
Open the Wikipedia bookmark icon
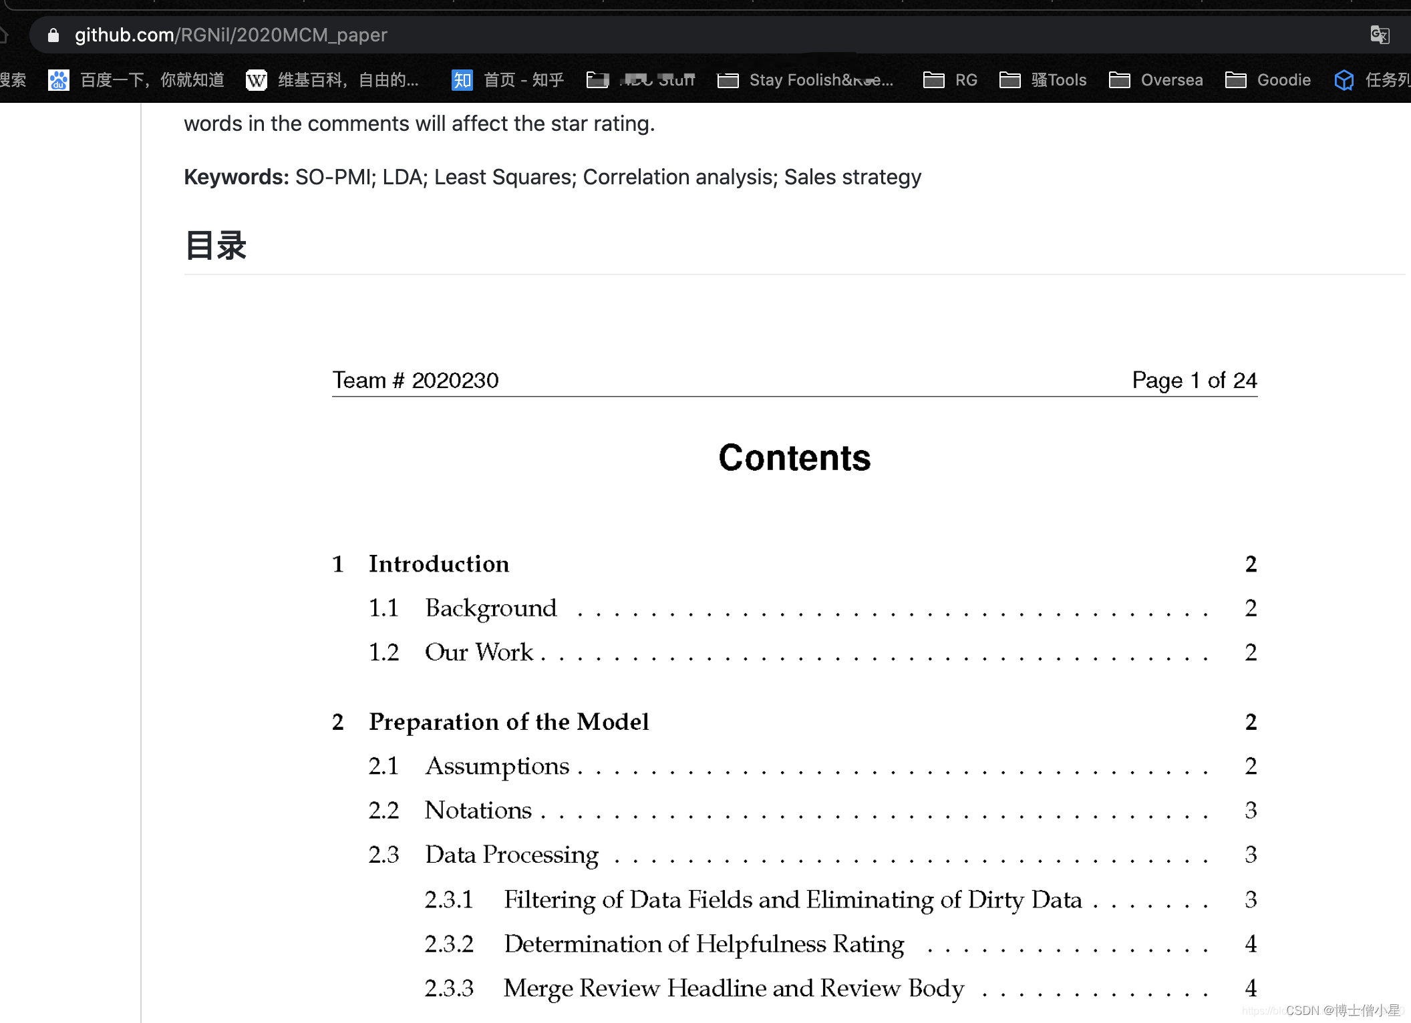[x=256, y=80]
